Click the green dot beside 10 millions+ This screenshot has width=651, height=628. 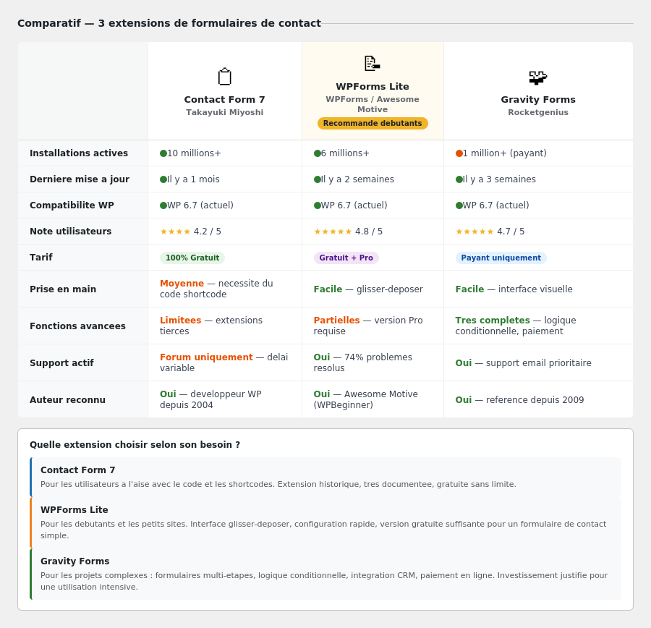[x=163, y=153]
